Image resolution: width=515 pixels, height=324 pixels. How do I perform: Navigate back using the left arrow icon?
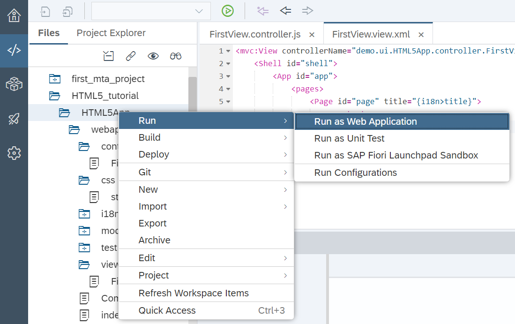[285, 11]
